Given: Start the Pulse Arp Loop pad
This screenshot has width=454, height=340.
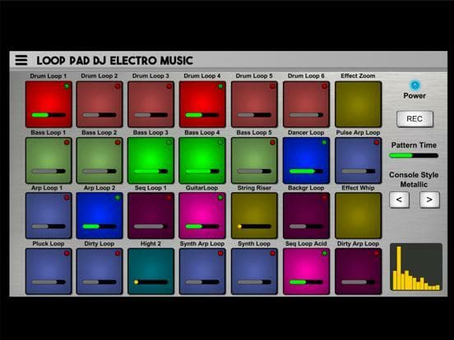Looking at the screenshot, I should (358, 160).
